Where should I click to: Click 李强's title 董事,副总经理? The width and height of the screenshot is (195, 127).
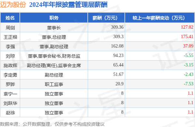tap(54, 47)
